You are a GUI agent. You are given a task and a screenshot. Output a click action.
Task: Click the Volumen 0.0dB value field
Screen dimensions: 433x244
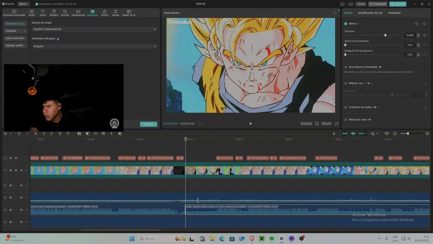410,35
